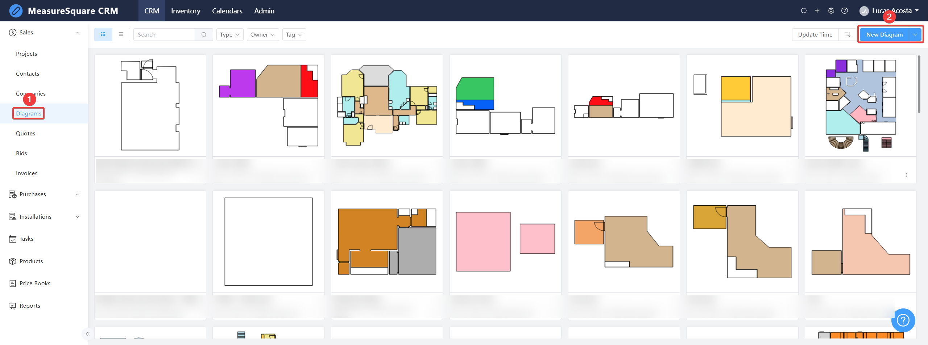Click the MeasureSquare CRM title text
This screenshot has width=928, height=345.
pos(73,11)
